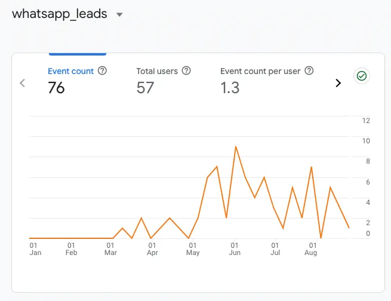Click the highest peak near 01 Jun

(236, 146)
